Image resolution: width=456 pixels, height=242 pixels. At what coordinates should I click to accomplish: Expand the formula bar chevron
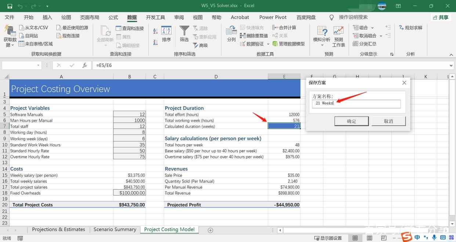pyautogui.click(x=452, y=65)
